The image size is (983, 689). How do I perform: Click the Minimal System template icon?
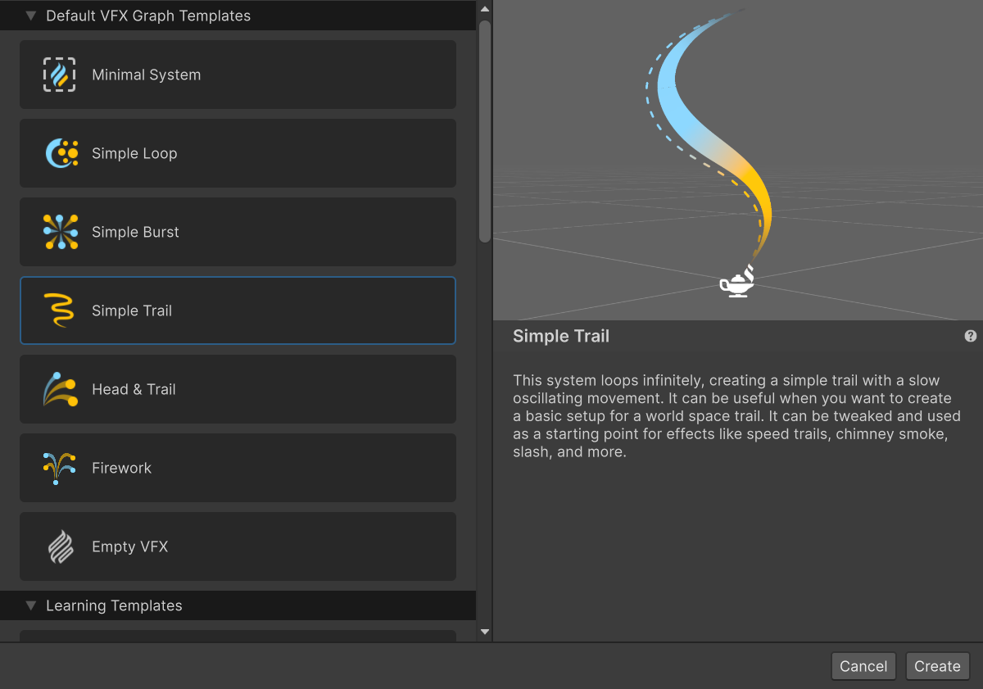pos(60,75)
